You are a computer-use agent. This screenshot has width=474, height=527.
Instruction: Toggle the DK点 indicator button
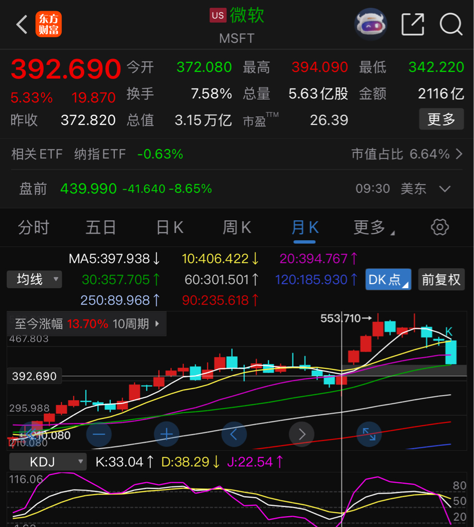(x=388, y=279)
